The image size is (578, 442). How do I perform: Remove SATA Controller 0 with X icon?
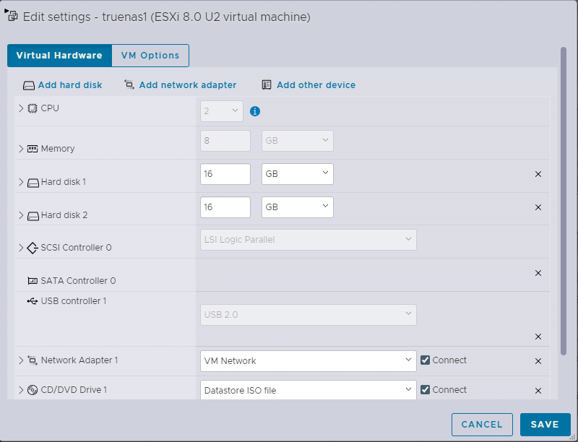pos(538,273)
